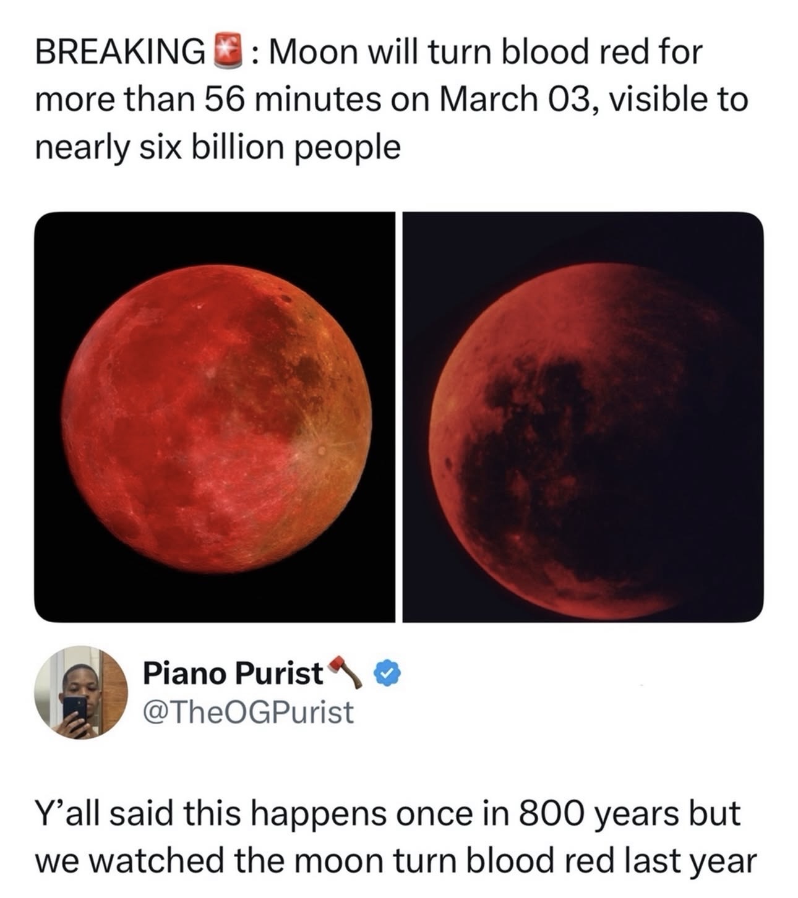
Task: Open the @TheOGPurist handle link
Action: tap(248, 712)
